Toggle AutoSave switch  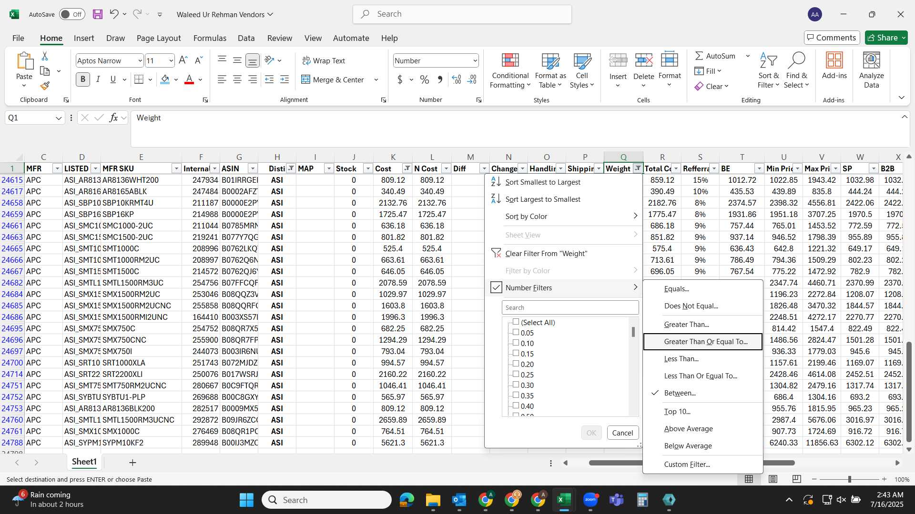click(72, 14)
